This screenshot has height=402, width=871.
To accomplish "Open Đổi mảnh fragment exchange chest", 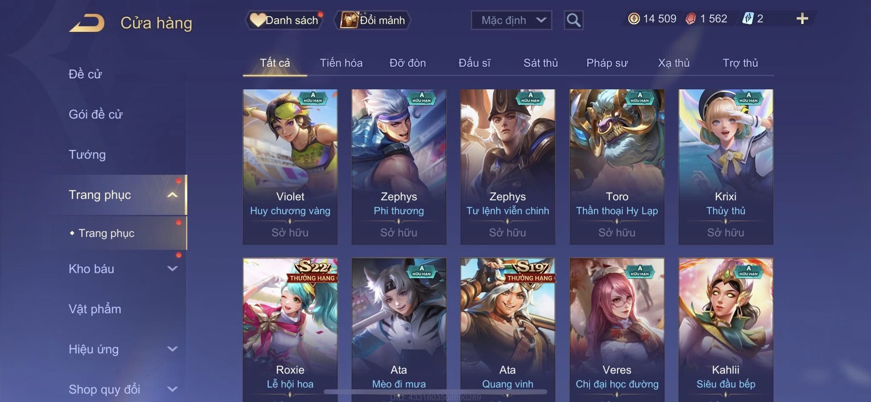I will (373, 20).
